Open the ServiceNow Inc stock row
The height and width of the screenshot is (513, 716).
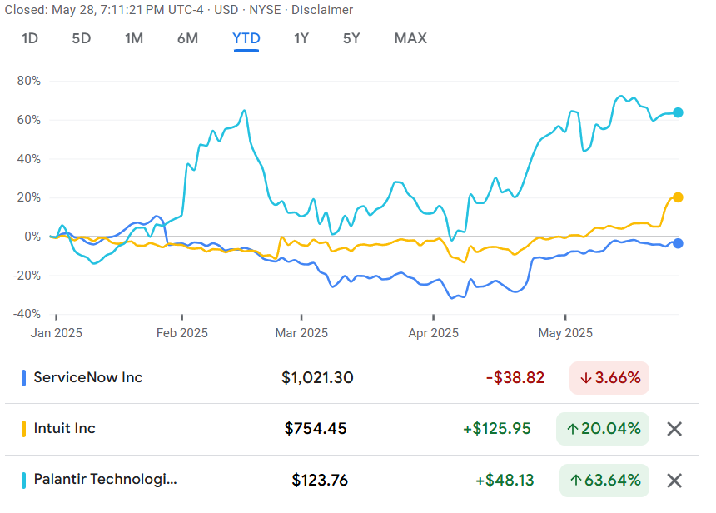[351, 378]
